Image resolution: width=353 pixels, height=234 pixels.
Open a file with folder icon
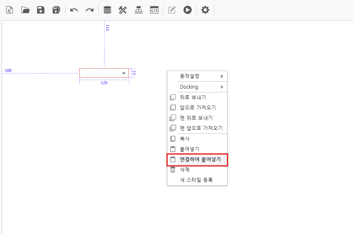25,10
